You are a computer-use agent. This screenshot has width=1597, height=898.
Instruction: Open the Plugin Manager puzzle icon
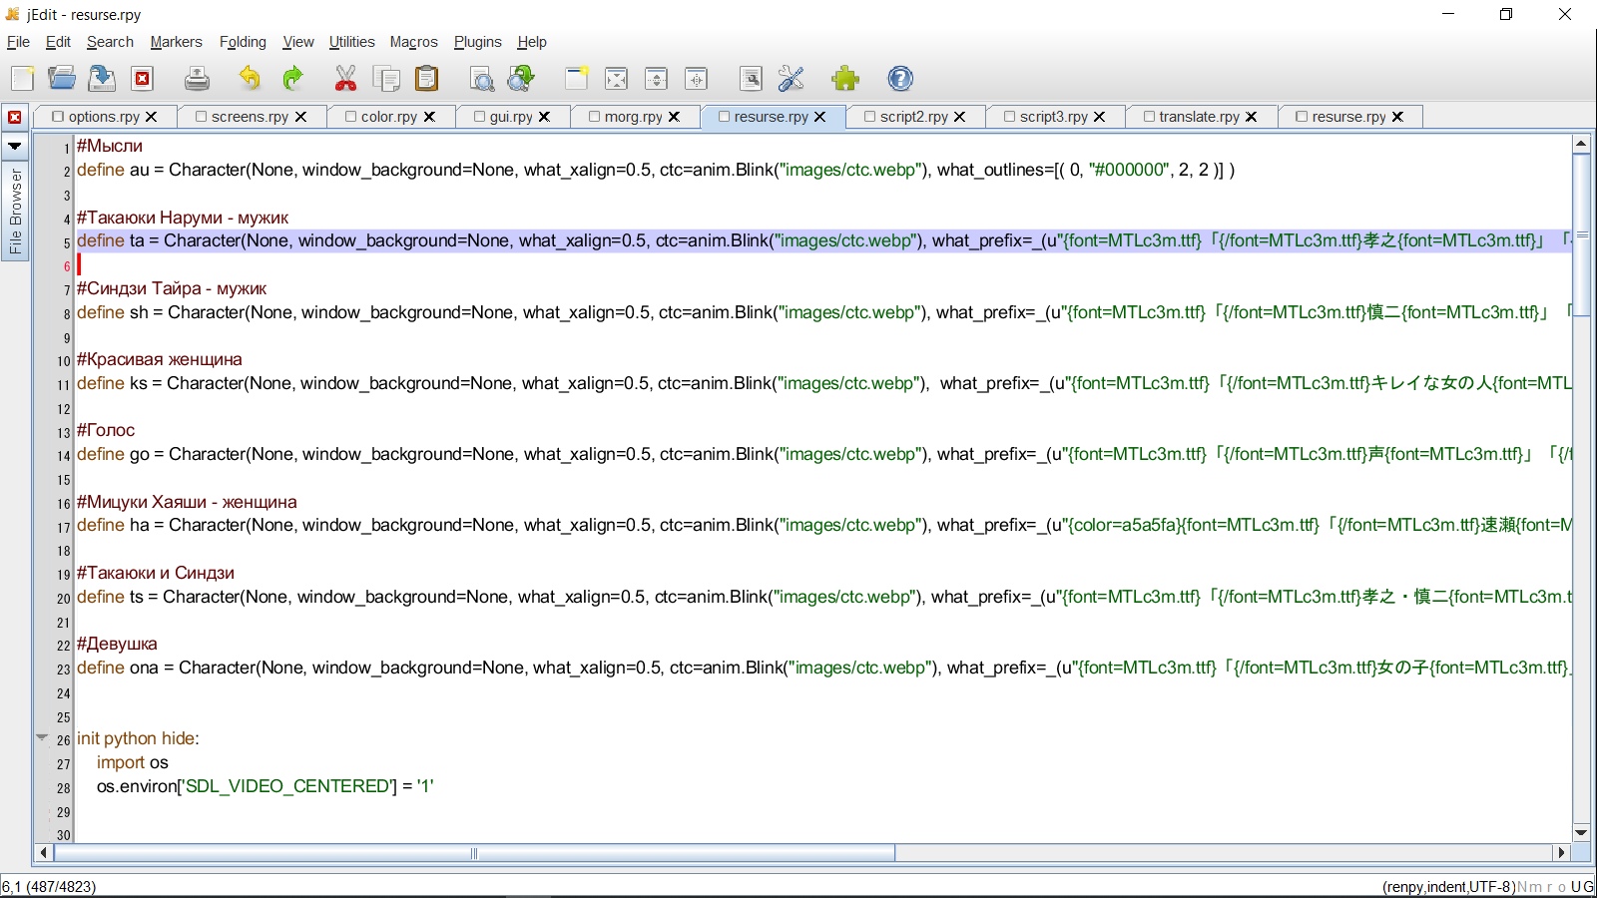point(845,79)
